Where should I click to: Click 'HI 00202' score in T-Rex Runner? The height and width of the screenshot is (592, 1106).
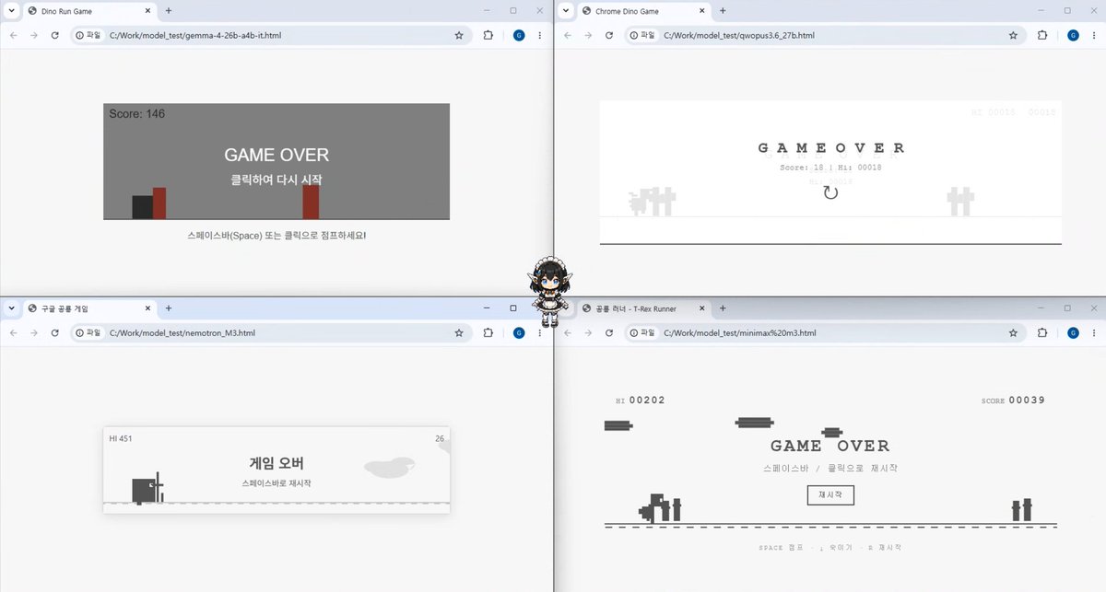[x=641, y=400]
